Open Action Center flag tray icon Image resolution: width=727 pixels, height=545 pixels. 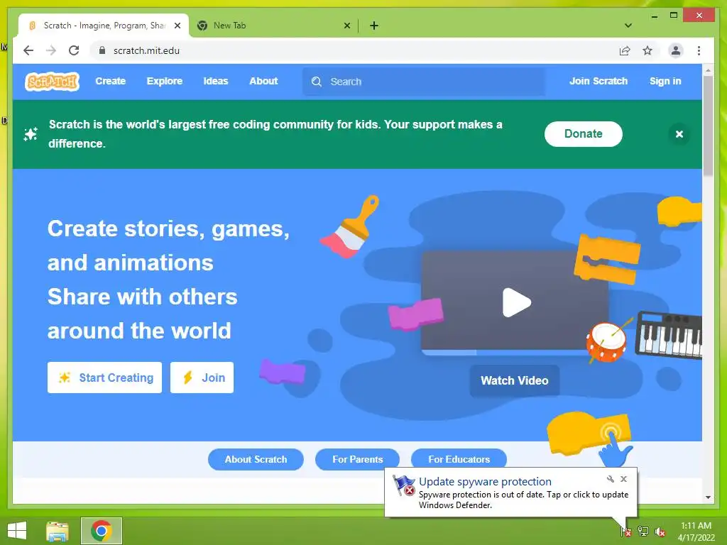coord(626,532)
